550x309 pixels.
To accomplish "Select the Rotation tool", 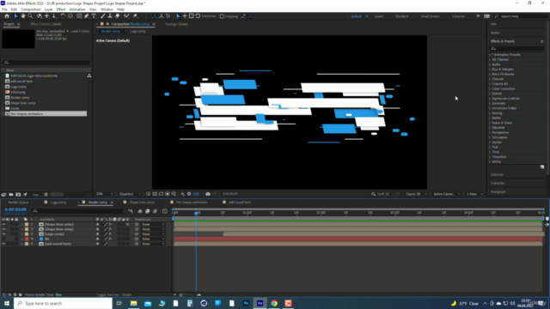I will pos(63,16).
